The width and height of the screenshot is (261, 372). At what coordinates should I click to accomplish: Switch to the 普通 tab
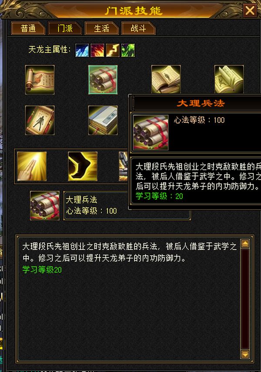click(x=28, y=28)
